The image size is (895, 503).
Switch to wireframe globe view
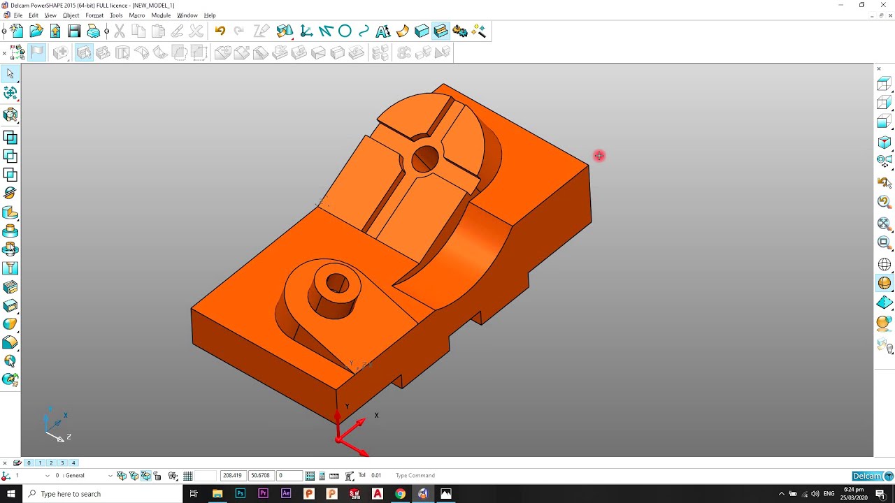pos(885,265)
